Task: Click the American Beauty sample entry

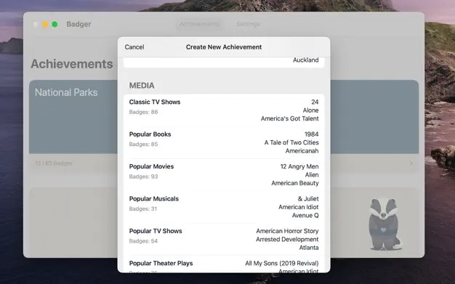Action: (295, 183)
